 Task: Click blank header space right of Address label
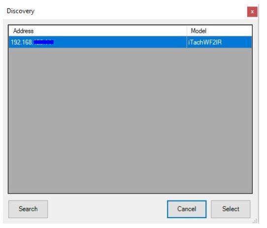110,31
